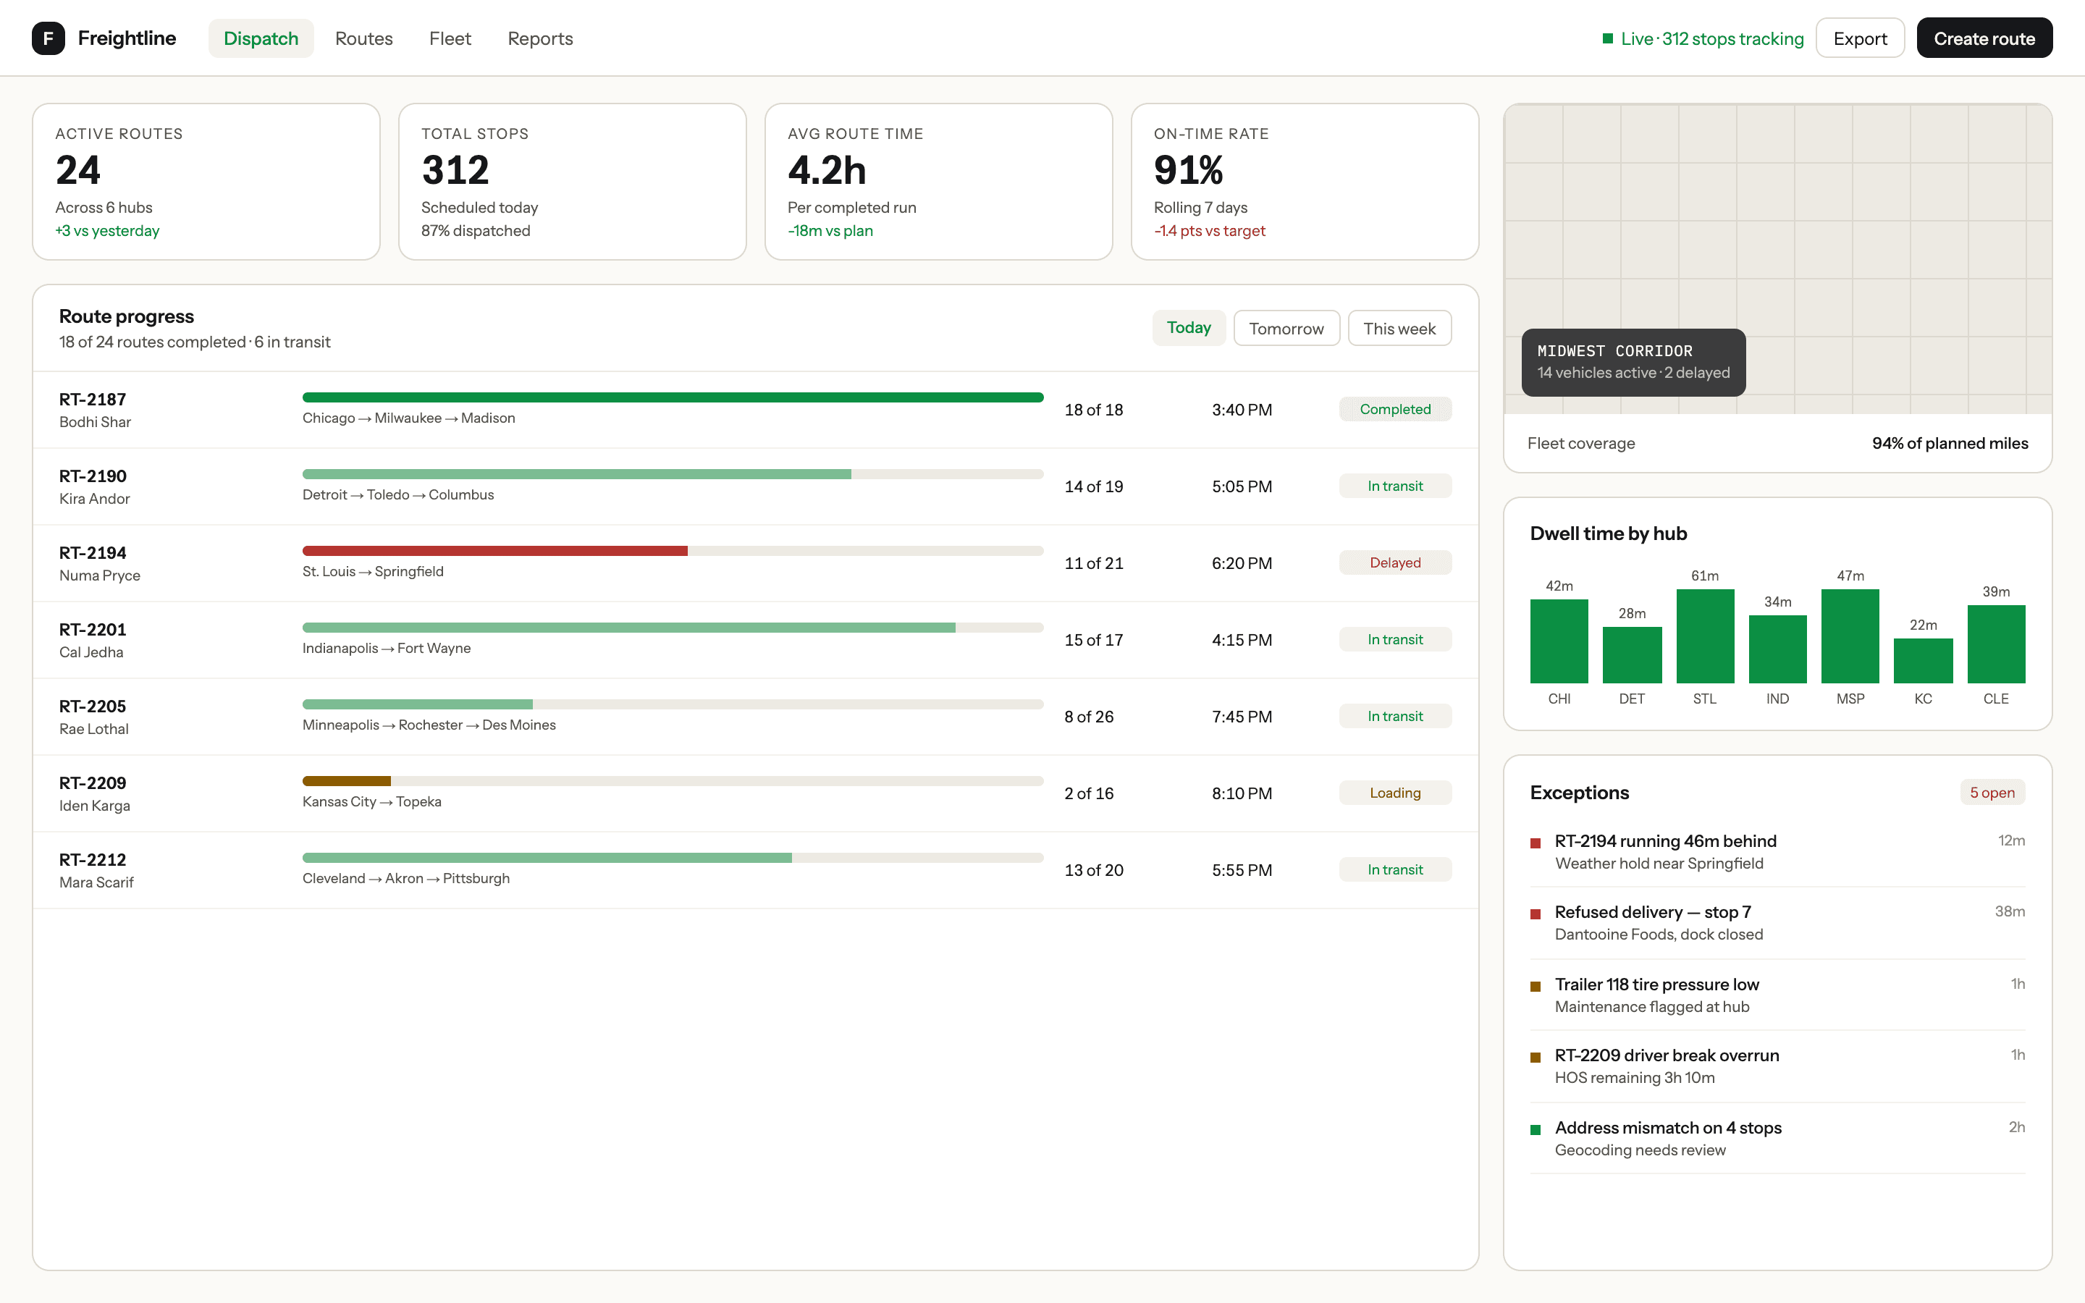Click the Midwest Corridor map overlay label
Screen dimensions: 2085x1303
(x=1633, y=362)
